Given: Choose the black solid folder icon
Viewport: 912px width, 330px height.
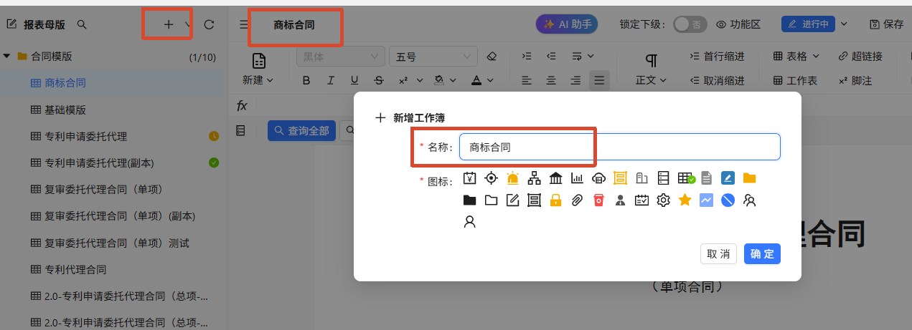Looking at the screenshot, I should (470, 200).
